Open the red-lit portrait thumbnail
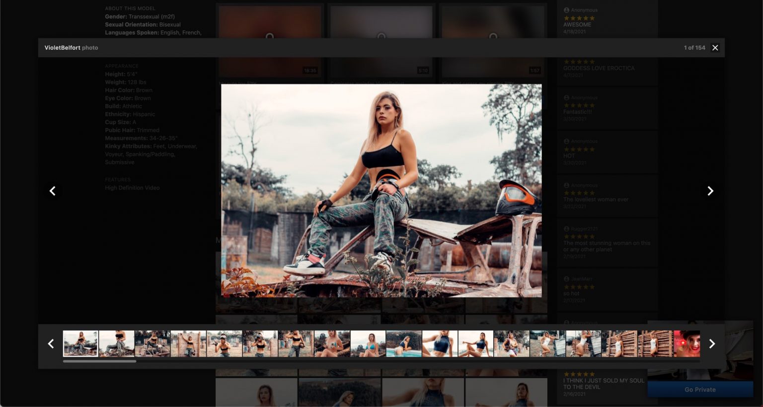Screen dimensions: 763x407 click(x=687, y=343)
